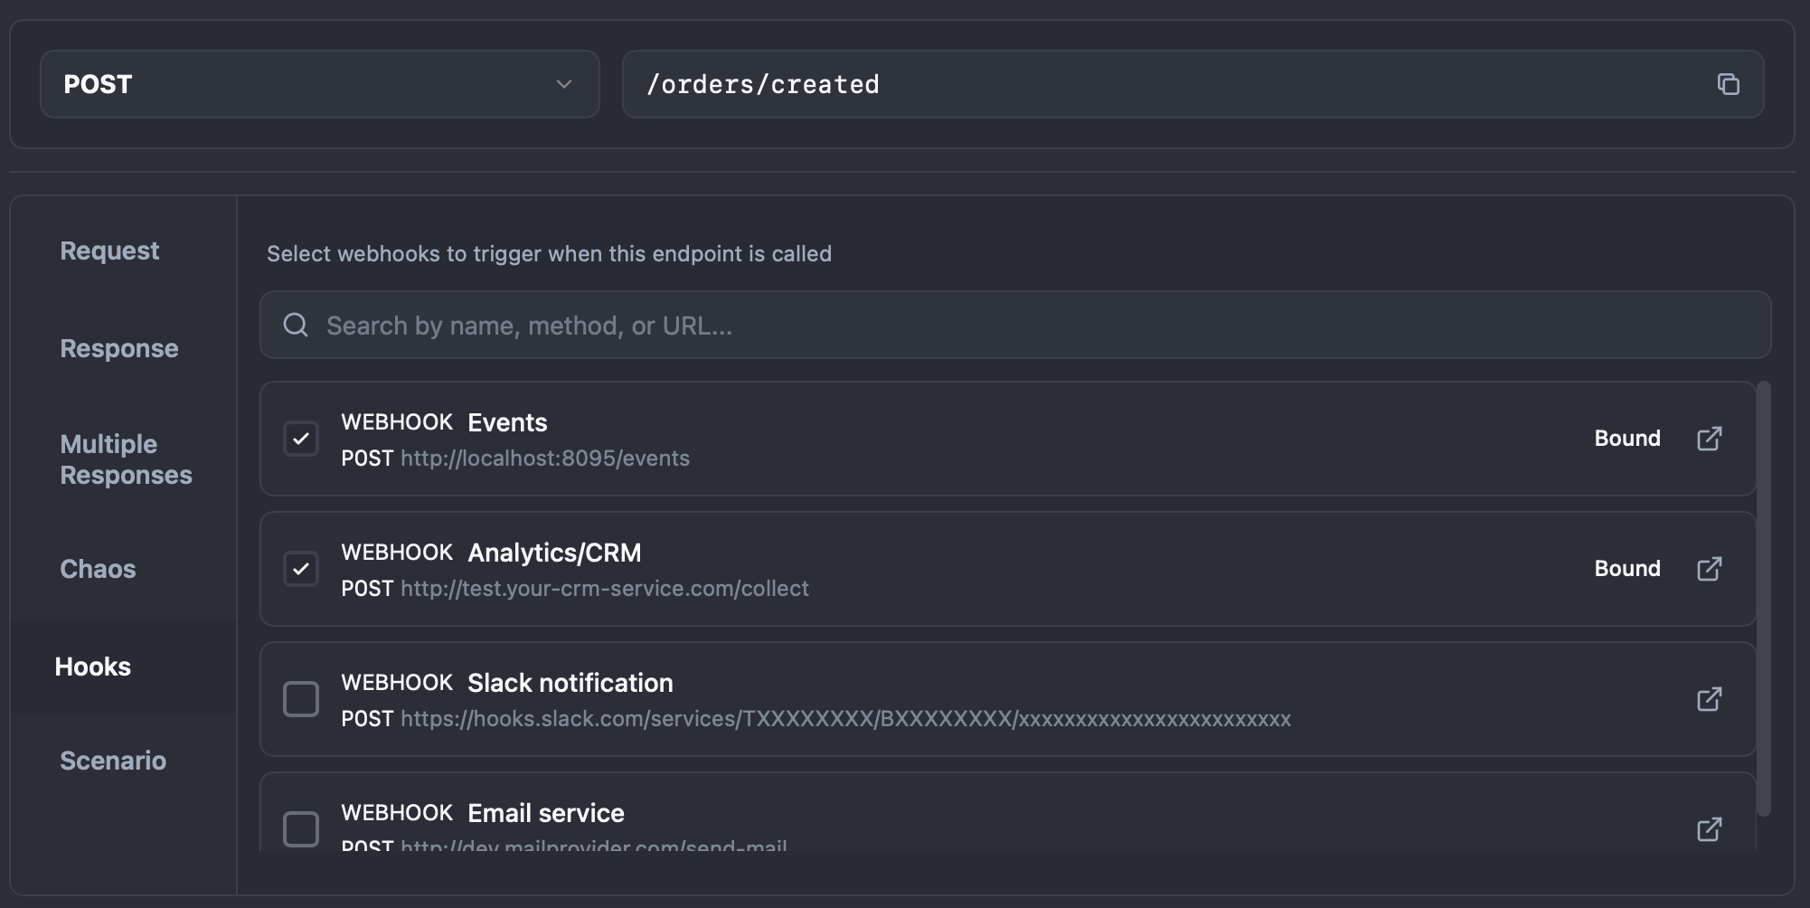Copy the /orders/created endpoint path
Screen dimensions: 1810x908
click(1728, 84)
